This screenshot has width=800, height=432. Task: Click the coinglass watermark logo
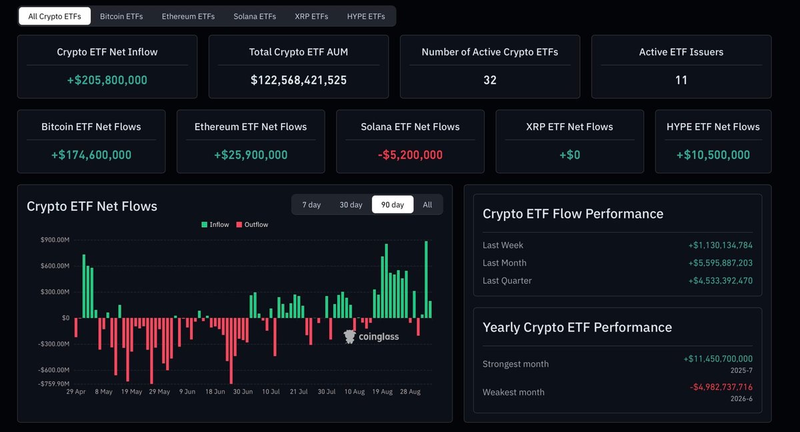[371, 337]
